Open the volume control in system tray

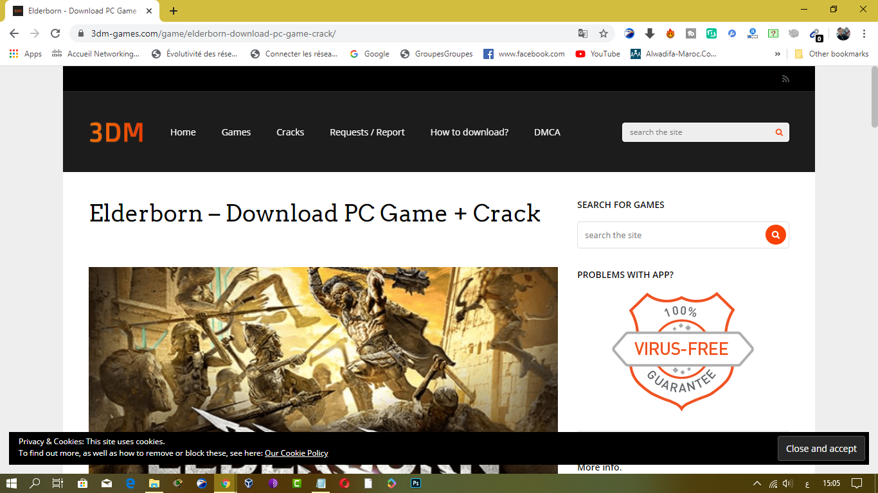coord(788,483)
